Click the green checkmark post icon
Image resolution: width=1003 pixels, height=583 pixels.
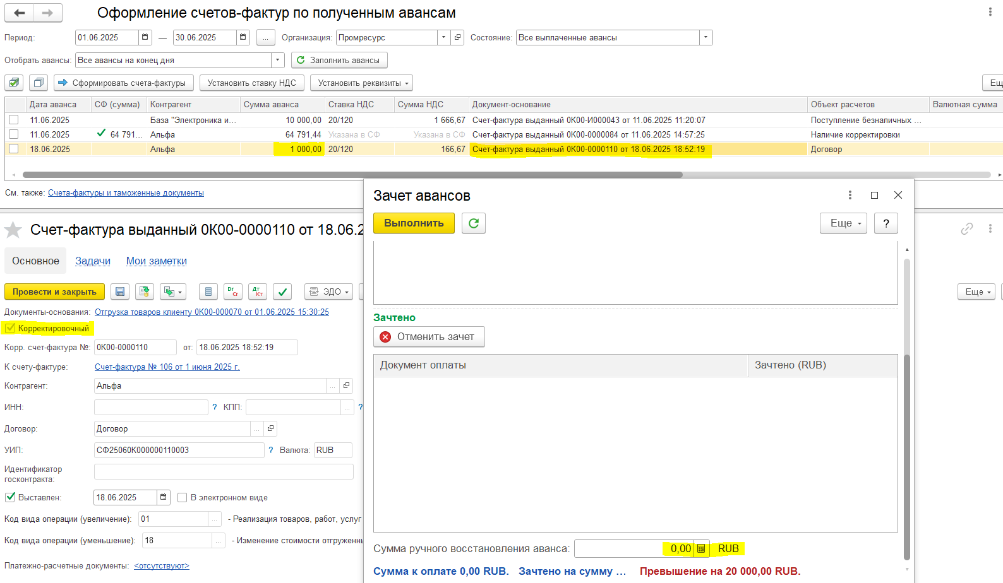pos(282,291)
